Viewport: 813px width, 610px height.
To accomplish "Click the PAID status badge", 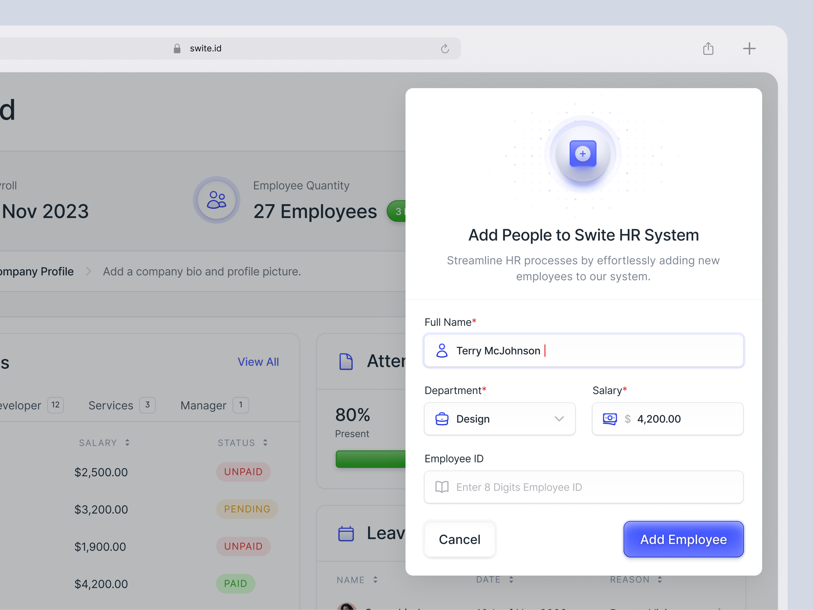I will [236, 584].
